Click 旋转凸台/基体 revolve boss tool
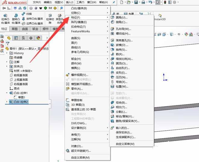Viewport: 199px width, 162px height. (16, 19)
